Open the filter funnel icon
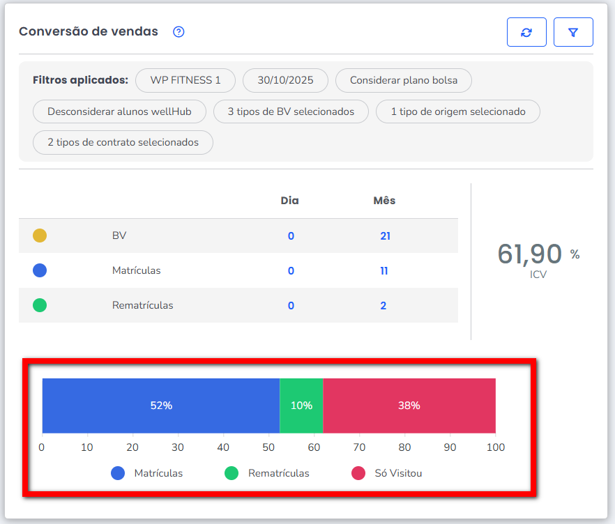Screen dimensions: 615x524 point(573,32)
